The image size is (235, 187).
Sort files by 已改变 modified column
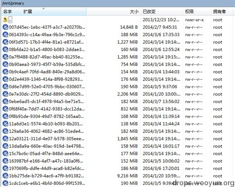pos(149,12)
